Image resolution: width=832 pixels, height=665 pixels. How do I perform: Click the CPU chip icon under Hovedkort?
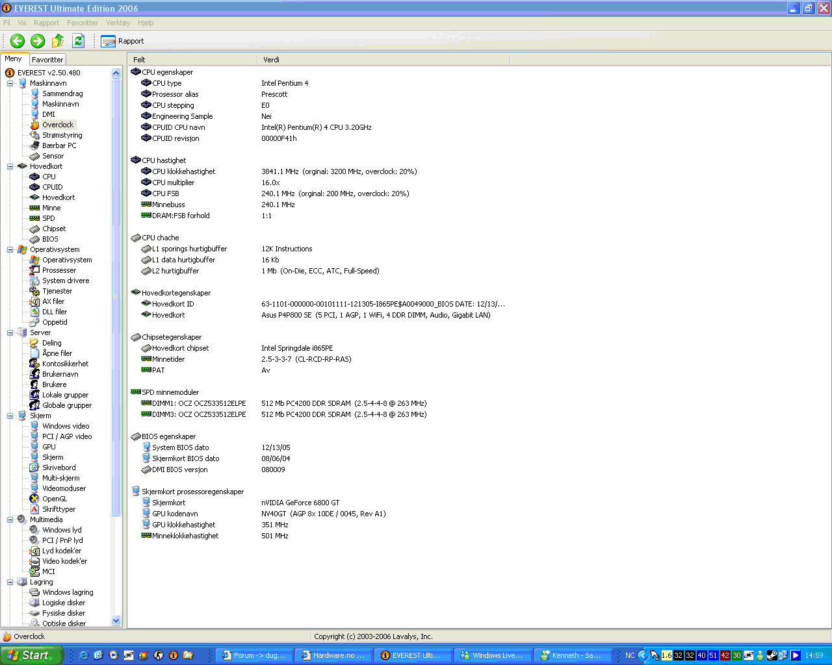click(x=34, y=177)
